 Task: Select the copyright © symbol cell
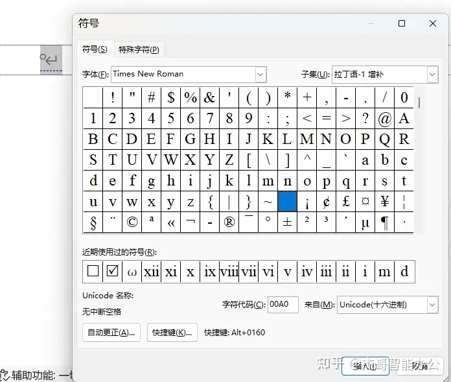tap(132, 222)
